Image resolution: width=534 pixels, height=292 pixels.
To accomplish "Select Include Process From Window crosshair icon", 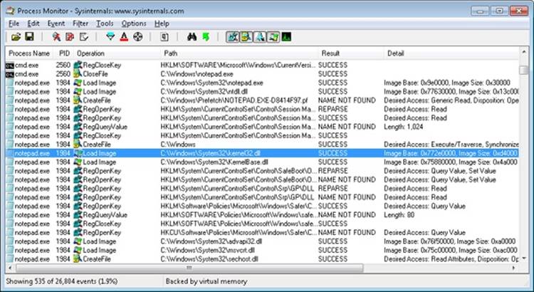I will coord(138,37).
